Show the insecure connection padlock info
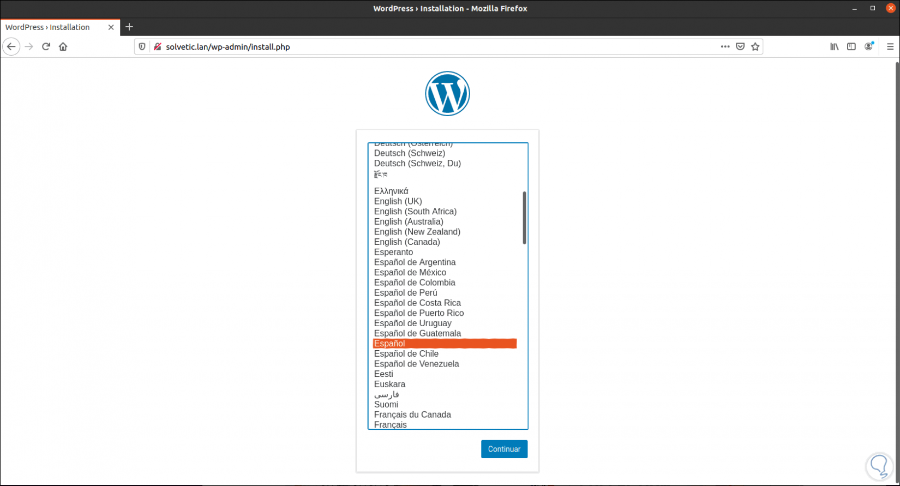Viewport: 900px width, 486px height. 158,47
